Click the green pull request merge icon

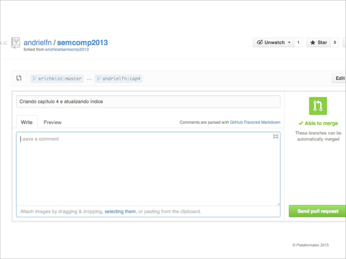tap(318, 106)
